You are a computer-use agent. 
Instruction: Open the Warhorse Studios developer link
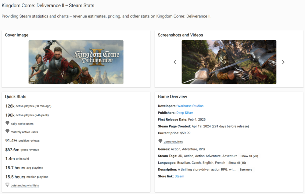pos(190,106)
